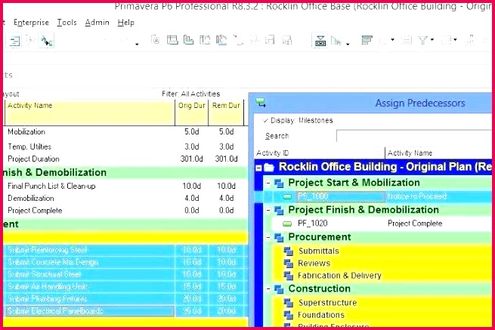
Task: Collapse the Procurement group in predecessors list
Action: [x=268, y=237]
